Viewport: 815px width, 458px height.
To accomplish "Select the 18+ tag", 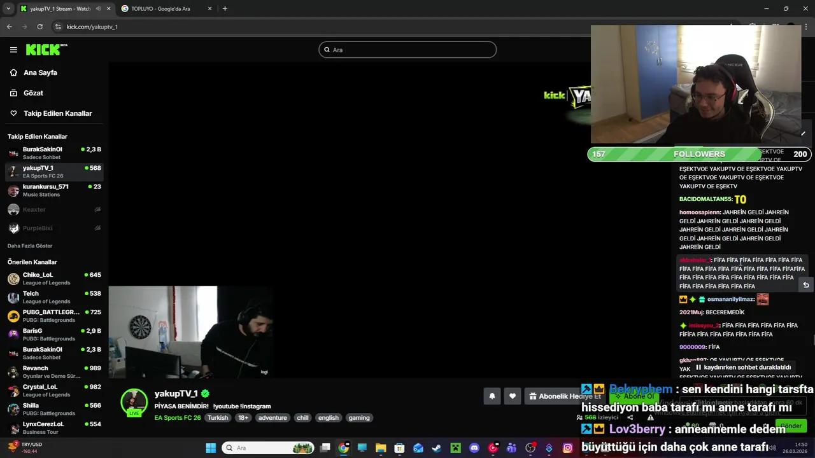I will click(x=243, y=418).
